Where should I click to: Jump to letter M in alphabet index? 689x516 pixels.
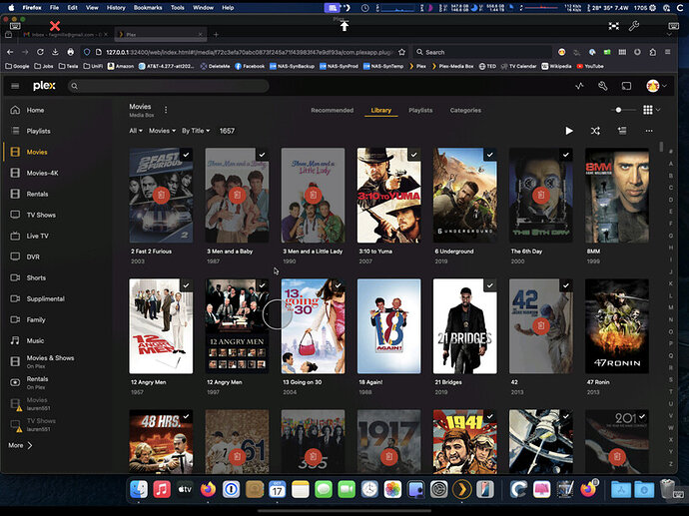[x=671, y=307]
